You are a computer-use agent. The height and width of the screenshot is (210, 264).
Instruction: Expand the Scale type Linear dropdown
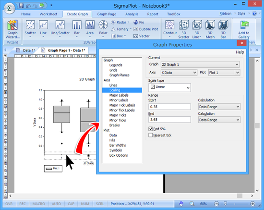[x=169, y=87]
